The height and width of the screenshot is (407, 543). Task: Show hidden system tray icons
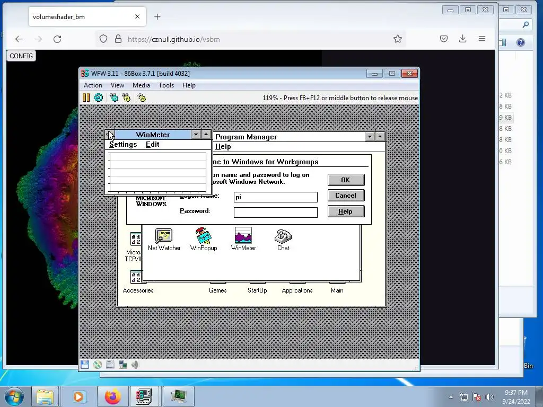[x=451, y=397]
